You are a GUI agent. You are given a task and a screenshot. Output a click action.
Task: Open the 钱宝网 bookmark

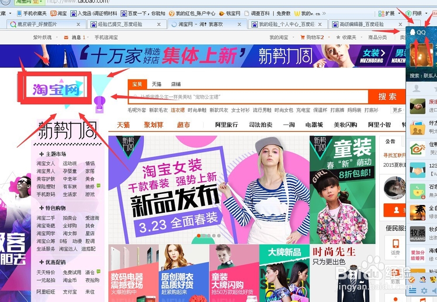(230, 14)
